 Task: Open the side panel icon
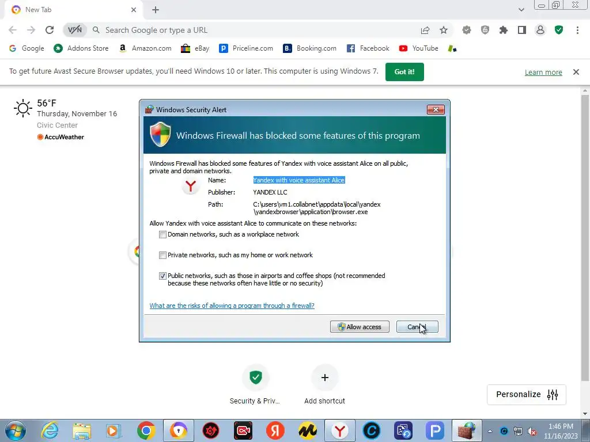point(522,30)
